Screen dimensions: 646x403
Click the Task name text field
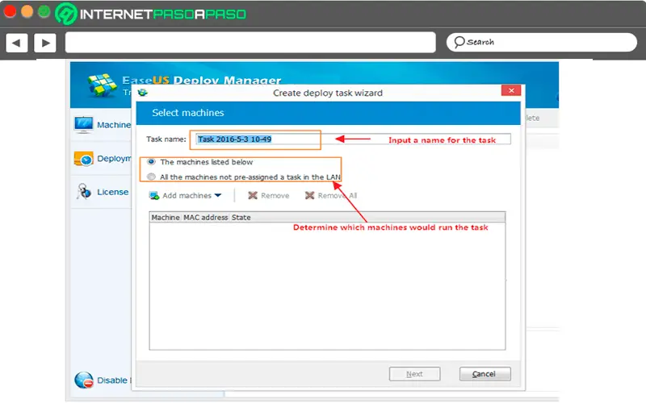pyautogui.click(x=353, y=139)
